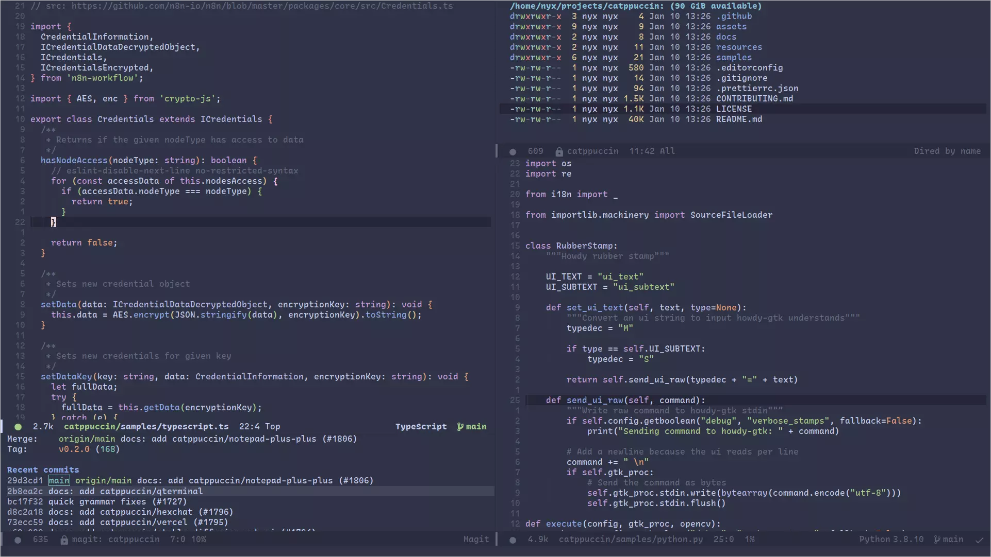Select the boxed main branch label in commits

59,481
